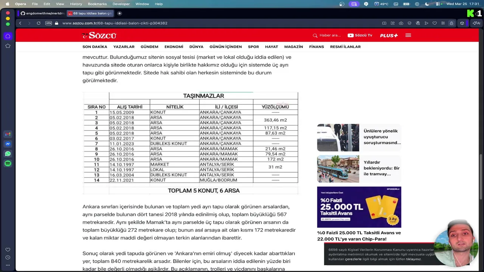Open the extensions cube icon

[x=462, y=23]
